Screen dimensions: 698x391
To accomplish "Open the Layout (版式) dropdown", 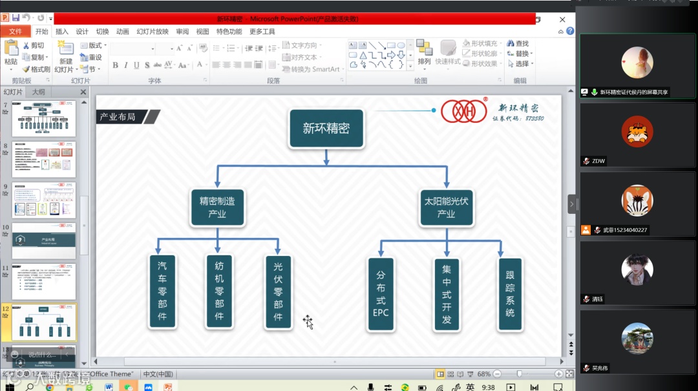I will 94,45.
